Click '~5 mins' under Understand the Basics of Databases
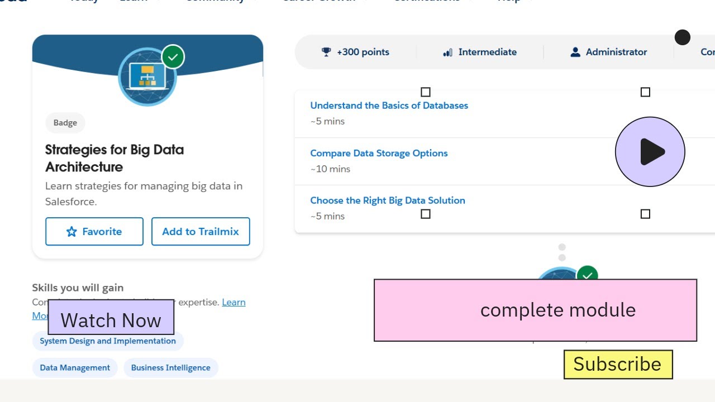The width and height of the screenshot is (715, 402). (327, 121)
